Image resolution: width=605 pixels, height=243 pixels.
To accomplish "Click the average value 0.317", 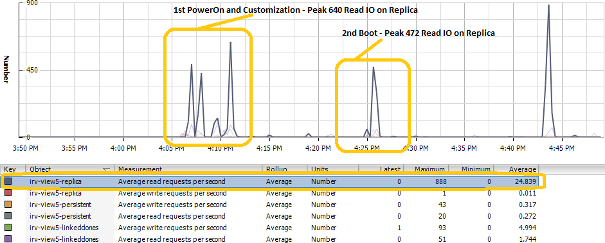I will click(527, 205).
